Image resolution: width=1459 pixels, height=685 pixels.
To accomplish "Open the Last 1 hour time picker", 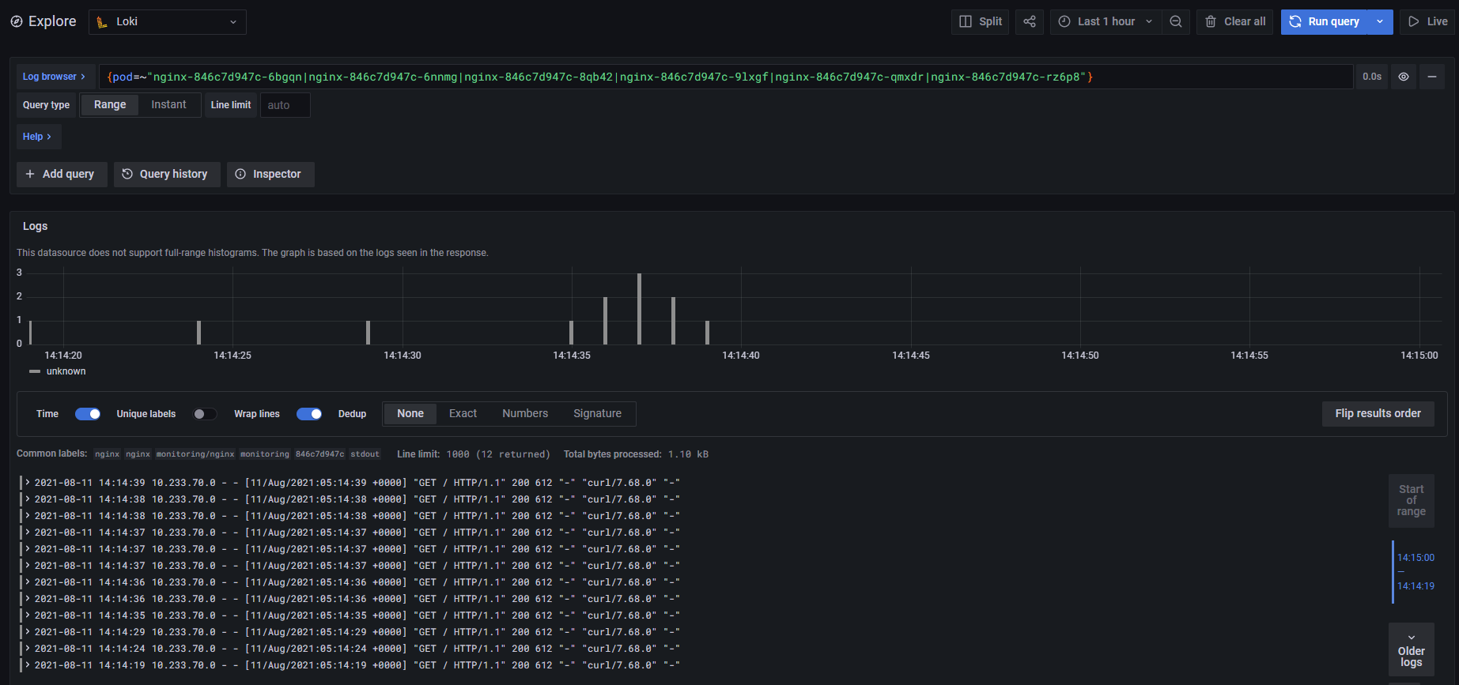I will (x=1106, y=22).
